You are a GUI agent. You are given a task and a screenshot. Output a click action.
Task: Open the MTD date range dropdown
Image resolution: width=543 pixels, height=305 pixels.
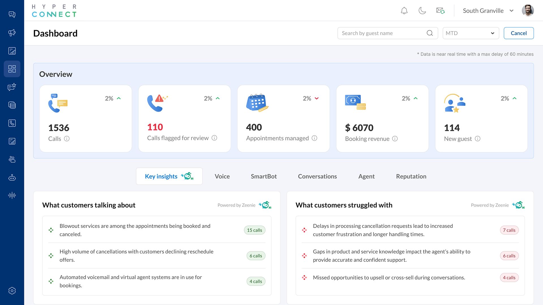[470, 33]
